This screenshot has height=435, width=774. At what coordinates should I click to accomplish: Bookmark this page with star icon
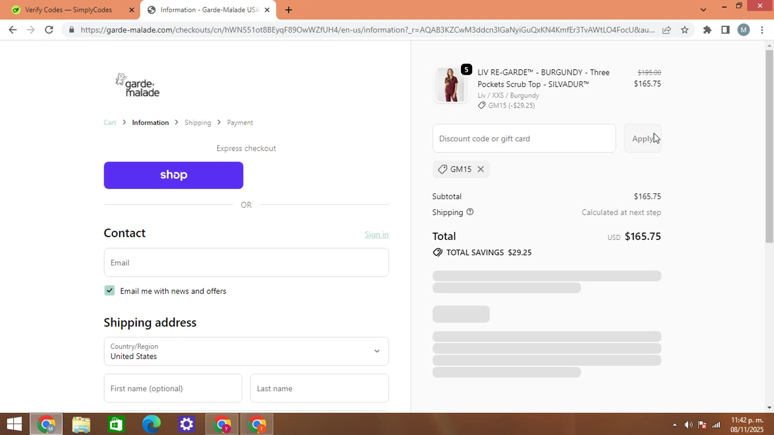[685, 30]
